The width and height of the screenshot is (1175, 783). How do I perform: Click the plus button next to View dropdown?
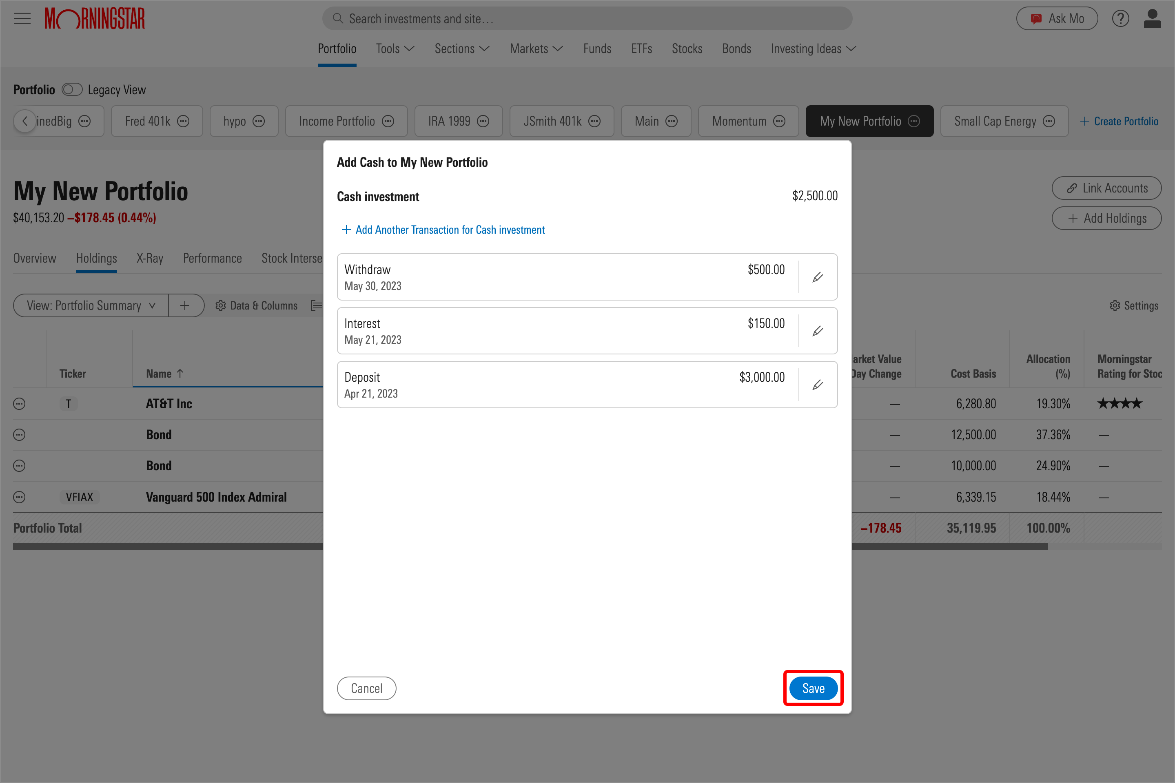tap(185, 305)
